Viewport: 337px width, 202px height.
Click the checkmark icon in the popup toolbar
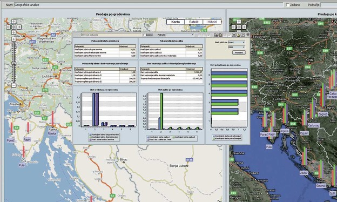pyautogui.click(x=230, y=35)
